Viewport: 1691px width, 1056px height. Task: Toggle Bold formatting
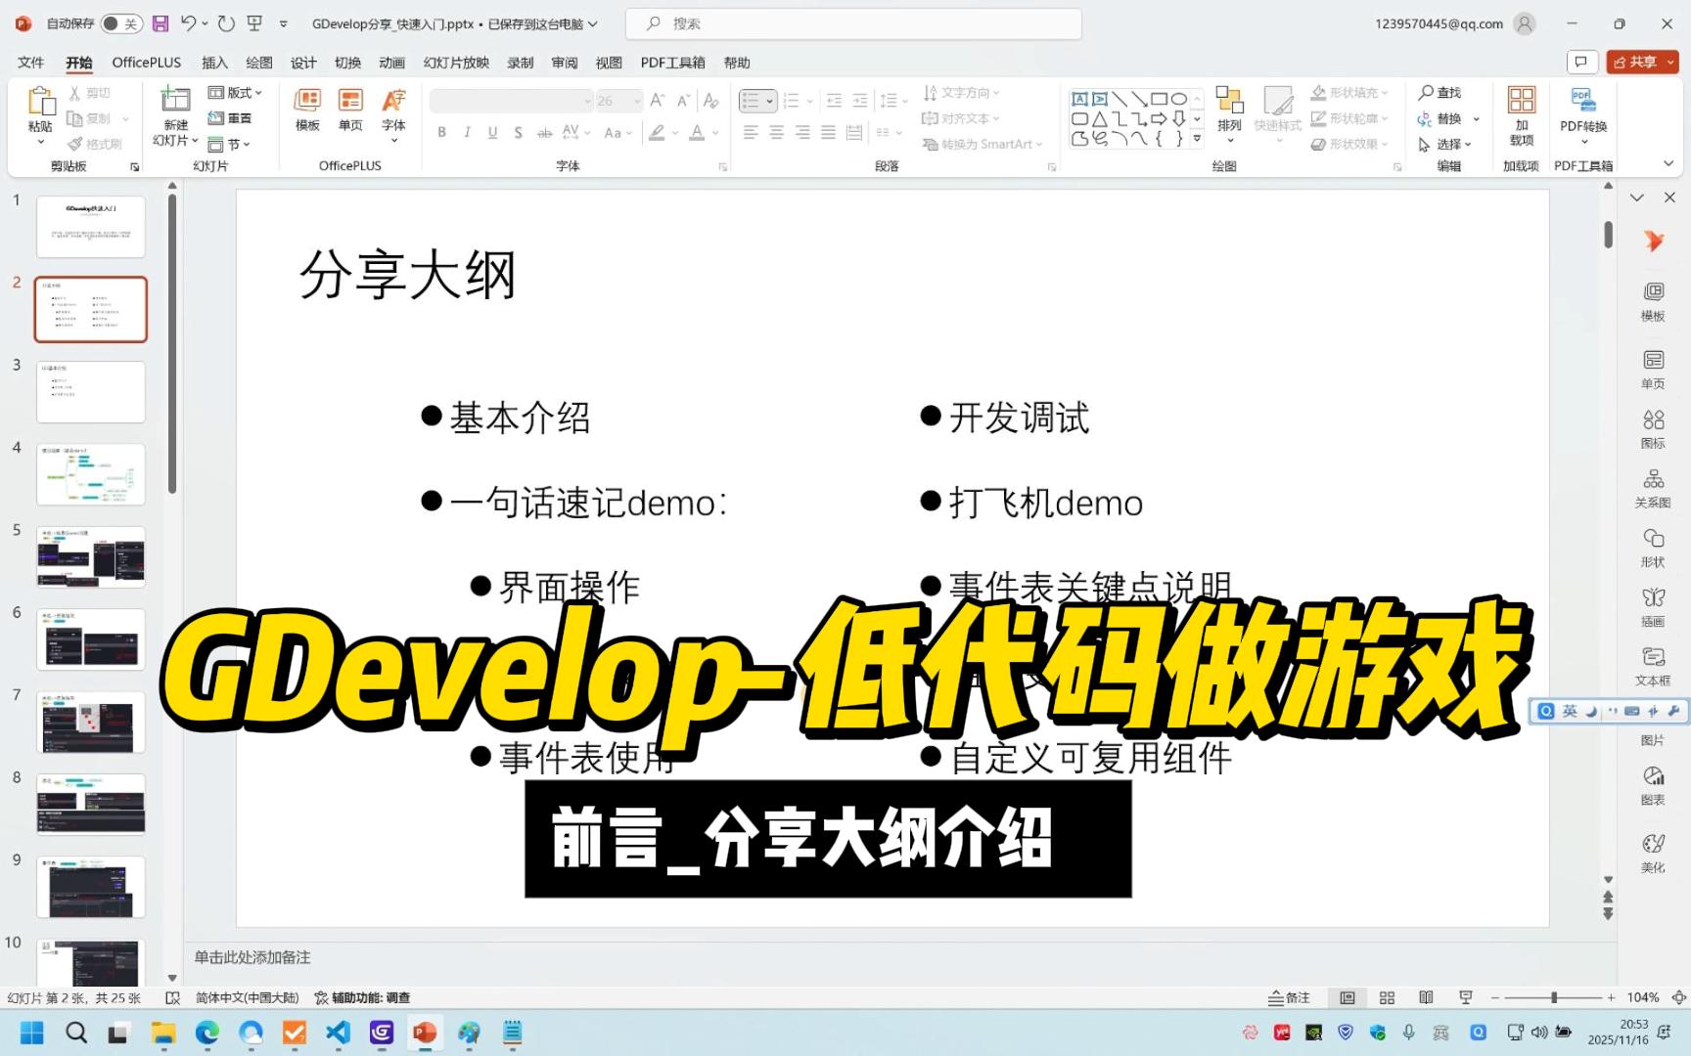coord(441,132)
